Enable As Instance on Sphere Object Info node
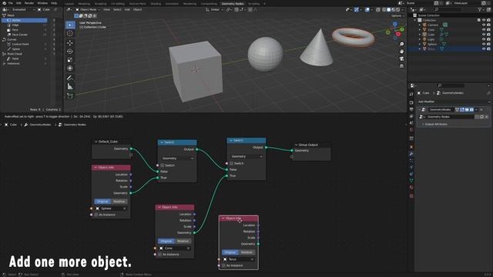Viewport: 493px width, 277px height. 96,215
